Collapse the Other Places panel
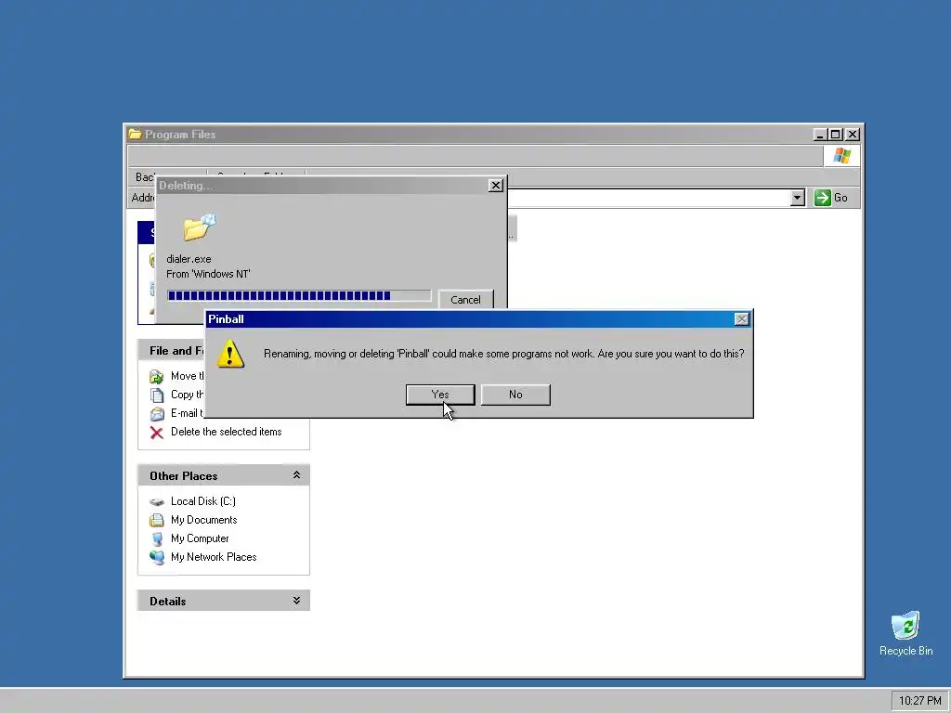951x713 pixels. (296, 475)
